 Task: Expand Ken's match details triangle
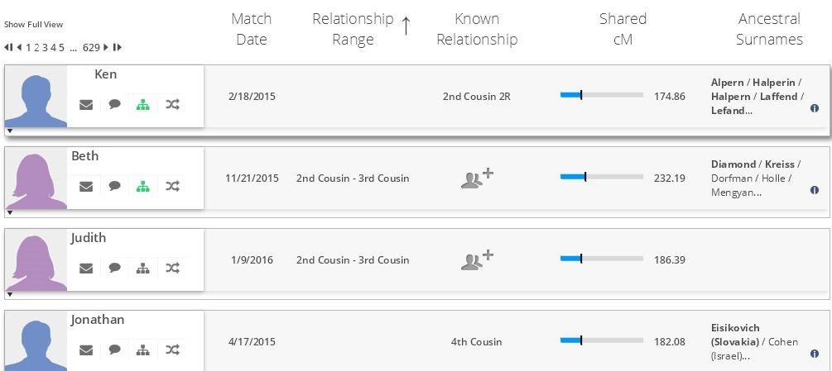[x=9, y=131]
